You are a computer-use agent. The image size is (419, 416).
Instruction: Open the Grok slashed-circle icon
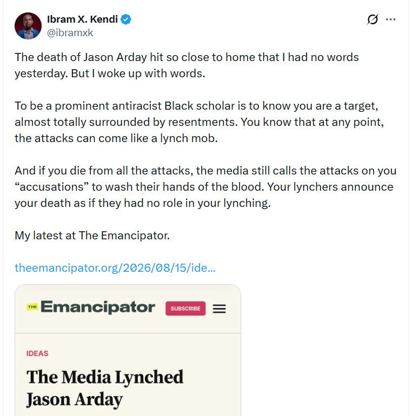click(373, 19)
